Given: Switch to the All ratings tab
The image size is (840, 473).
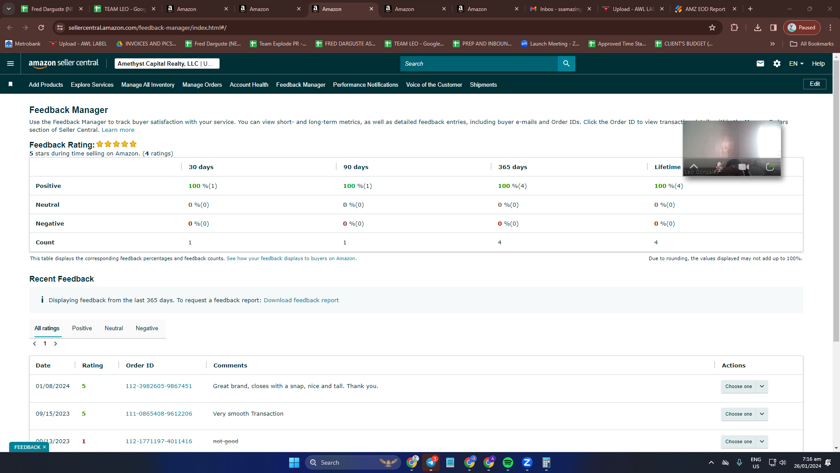Looking at the screenshot, I should point(47,328).
